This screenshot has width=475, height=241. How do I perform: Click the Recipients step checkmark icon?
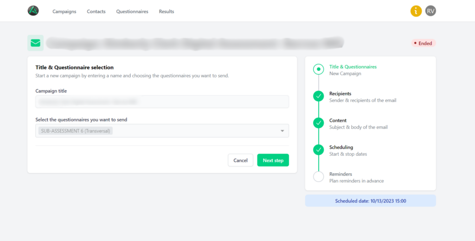tap(318, 96)
